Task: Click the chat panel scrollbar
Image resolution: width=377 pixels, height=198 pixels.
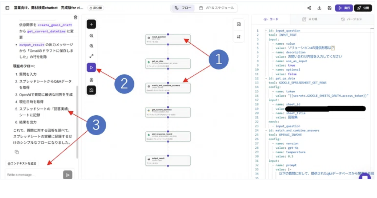Action: click(x=77, y=122)
